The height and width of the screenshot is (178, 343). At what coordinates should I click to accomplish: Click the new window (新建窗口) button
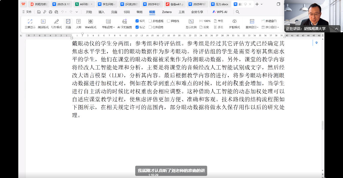(x=269, y=21)
